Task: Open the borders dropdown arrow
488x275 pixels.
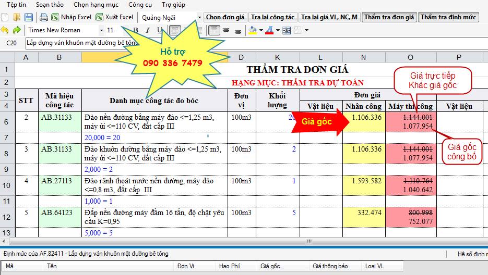Action: [x=306, y=30]
